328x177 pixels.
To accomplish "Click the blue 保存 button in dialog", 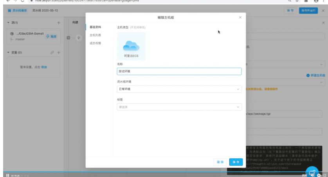I will (236, 162).
